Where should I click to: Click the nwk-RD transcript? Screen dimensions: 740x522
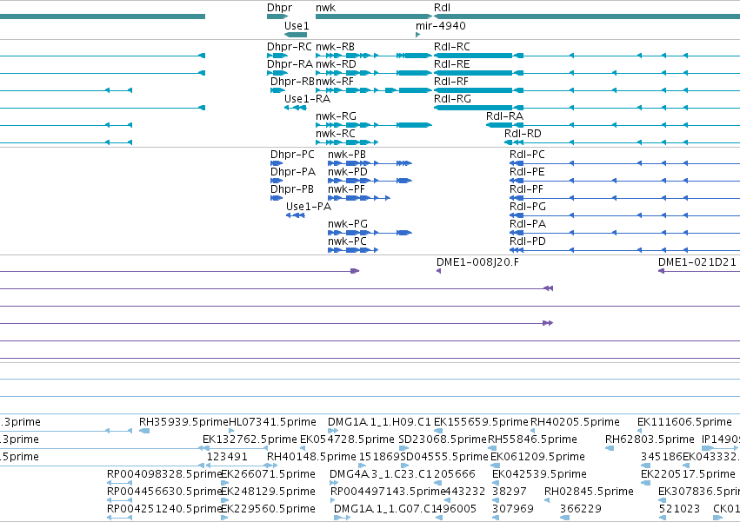point(374,73)
